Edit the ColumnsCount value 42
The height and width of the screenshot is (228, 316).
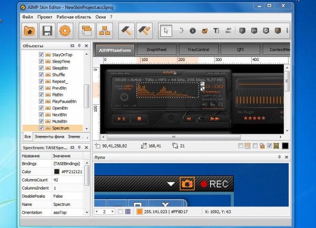[x=67, y=180]
